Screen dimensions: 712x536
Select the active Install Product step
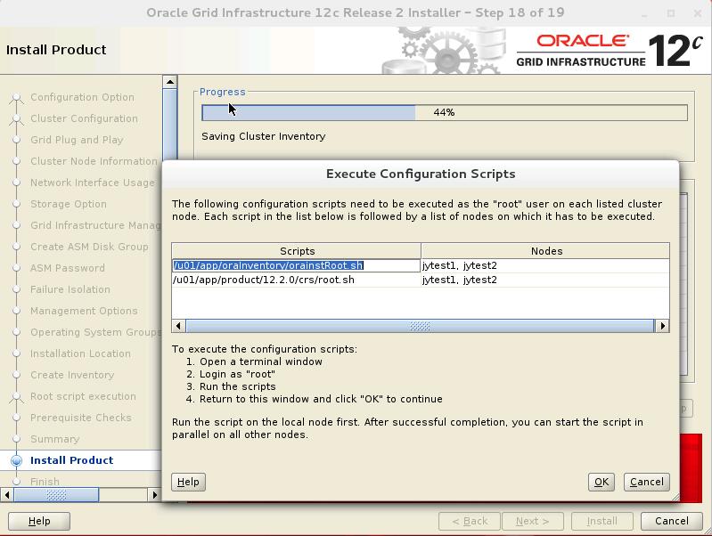(72, 460)
